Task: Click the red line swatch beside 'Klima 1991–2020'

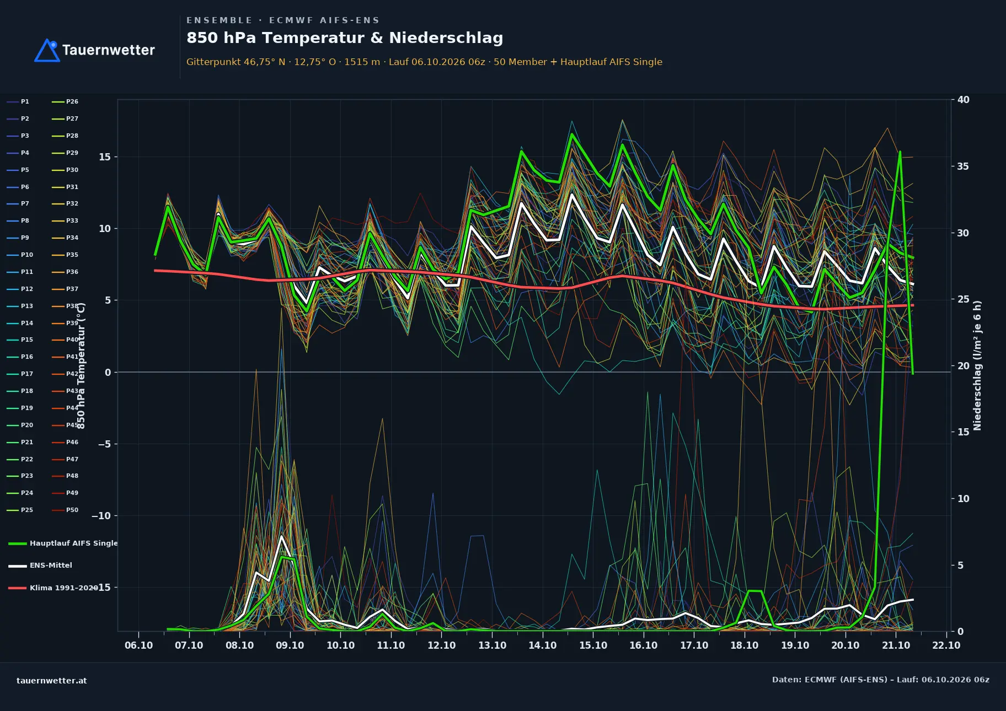Action: point(18,588)
